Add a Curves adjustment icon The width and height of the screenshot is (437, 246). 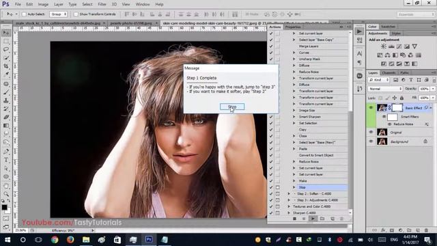pyautogui.click(x=399, y=46)
